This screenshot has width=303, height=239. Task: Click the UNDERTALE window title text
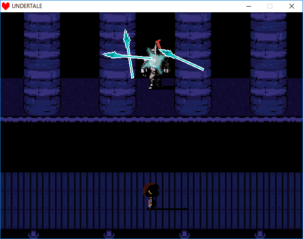coord(27,6)
